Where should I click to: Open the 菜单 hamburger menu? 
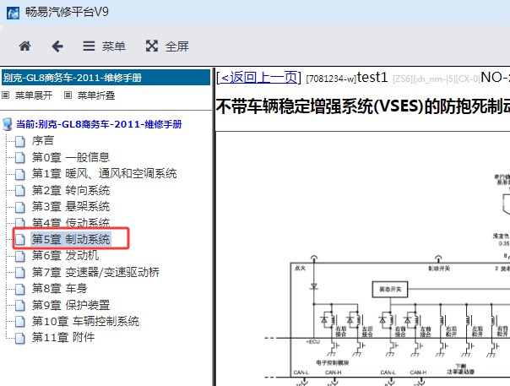[104, 46]
